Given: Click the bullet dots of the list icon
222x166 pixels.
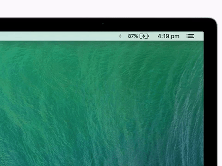Looking at the screenshot, I should click(187, 36).
